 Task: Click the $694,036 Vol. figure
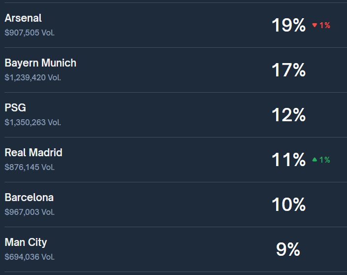point(30,257)
